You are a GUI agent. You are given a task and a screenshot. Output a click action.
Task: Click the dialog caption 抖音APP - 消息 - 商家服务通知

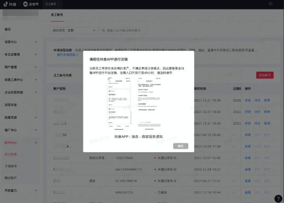pyautogui.click(x=138, y=137)
